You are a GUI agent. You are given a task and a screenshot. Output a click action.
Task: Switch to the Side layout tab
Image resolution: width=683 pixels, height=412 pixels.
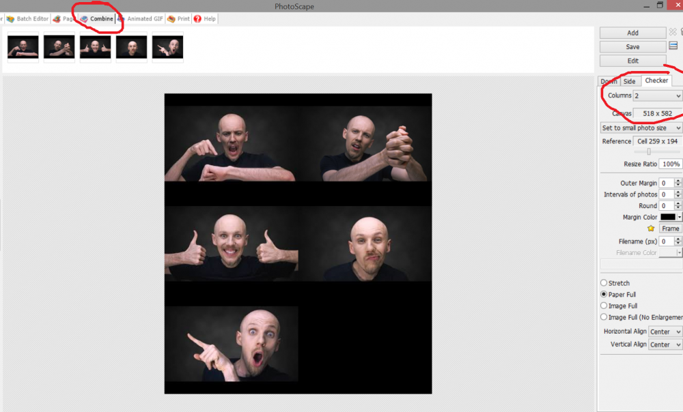(628, 81)
